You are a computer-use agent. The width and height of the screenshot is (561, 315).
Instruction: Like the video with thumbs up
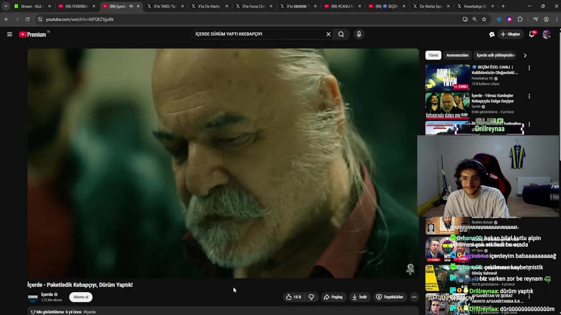pos(294,297)
